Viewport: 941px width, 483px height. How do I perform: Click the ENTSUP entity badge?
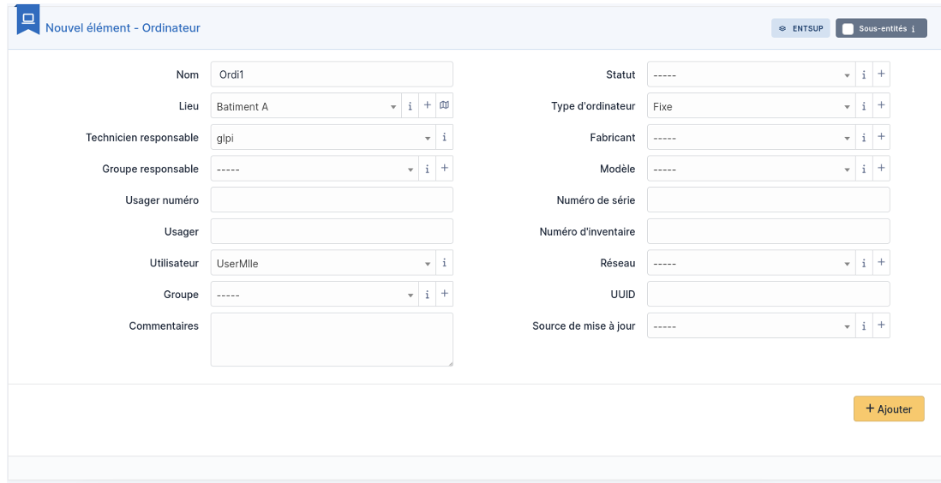[x=800, y=29]
